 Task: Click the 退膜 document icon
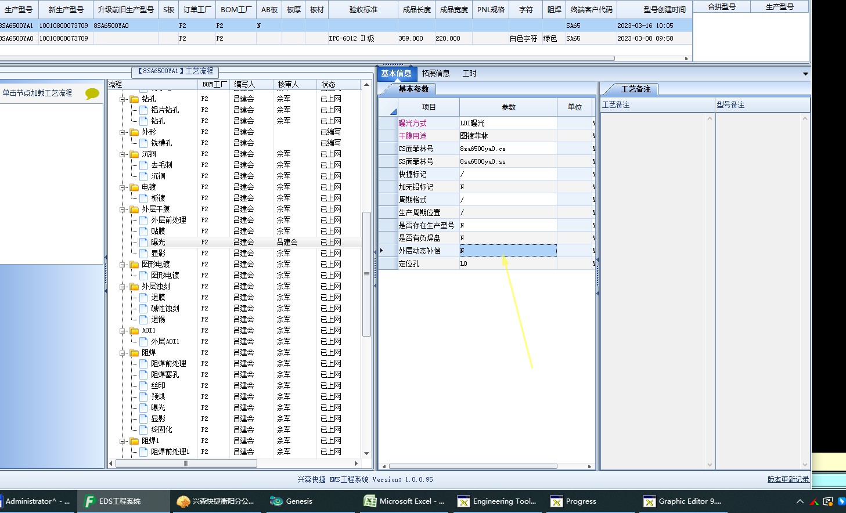(x=143, y=297)
